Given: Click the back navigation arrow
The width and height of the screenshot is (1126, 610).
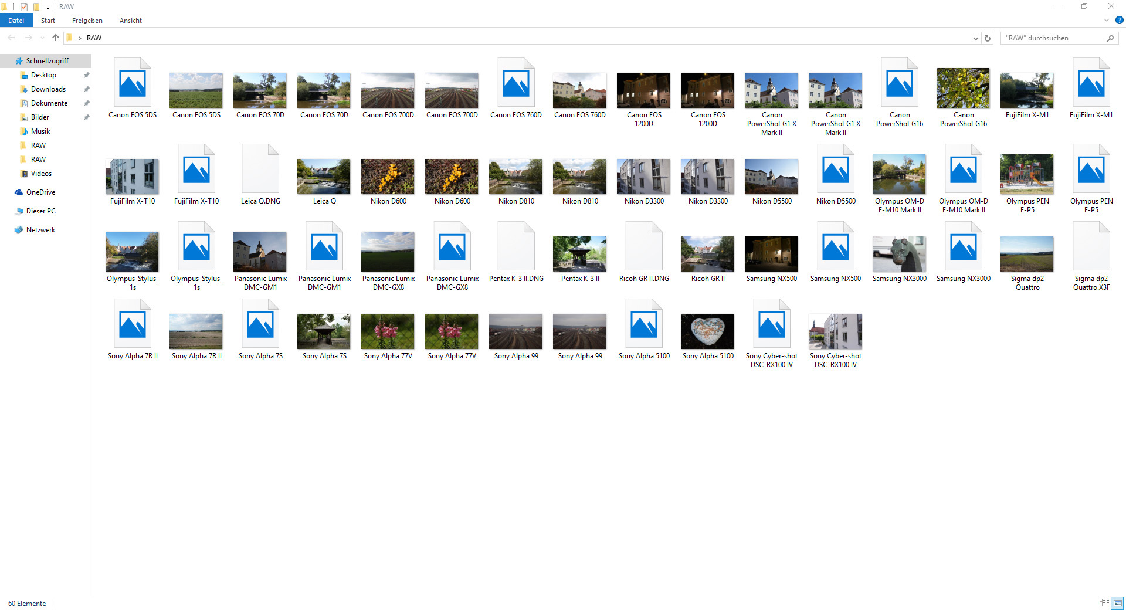Looking at the screenshot, I should coord(12,38).
